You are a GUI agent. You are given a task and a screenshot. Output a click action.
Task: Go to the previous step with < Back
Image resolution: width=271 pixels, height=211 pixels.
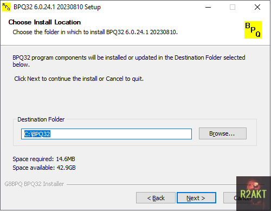point(156,198)
